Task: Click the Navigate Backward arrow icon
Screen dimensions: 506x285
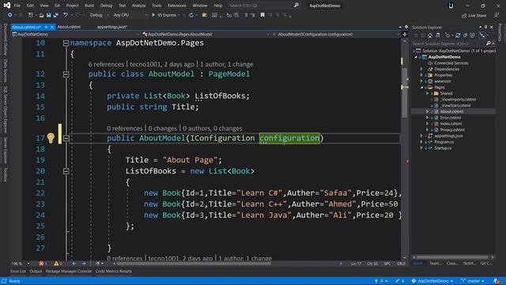Action: pyautogui.click(x=9, y=15)
